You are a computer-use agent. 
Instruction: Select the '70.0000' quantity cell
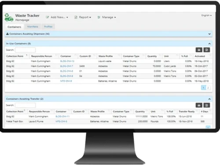click(x=157, y=66)
